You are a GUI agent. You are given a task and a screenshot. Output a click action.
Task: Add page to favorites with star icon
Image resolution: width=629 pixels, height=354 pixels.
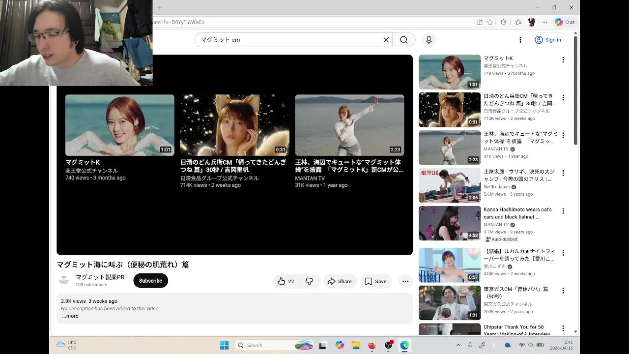point(490,22)
